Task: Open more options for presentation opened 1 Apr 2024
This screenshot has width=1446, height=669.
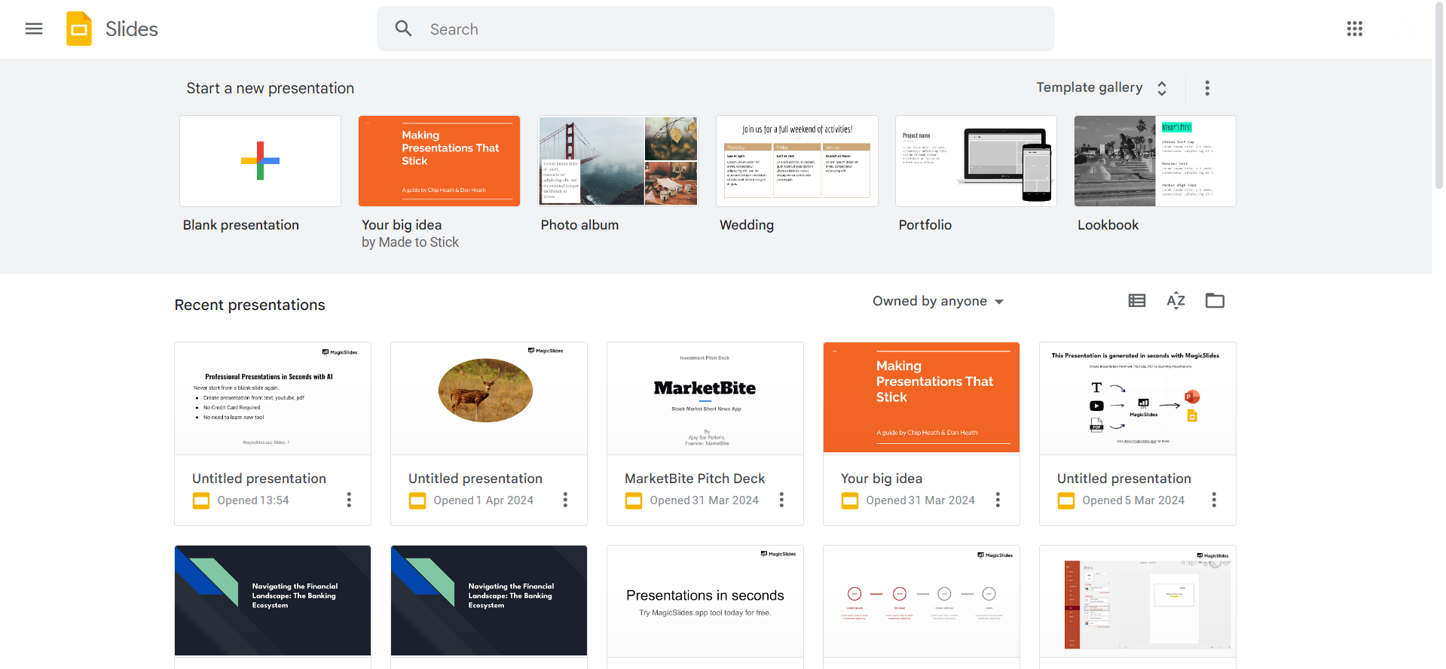Action: pos(565,500)
